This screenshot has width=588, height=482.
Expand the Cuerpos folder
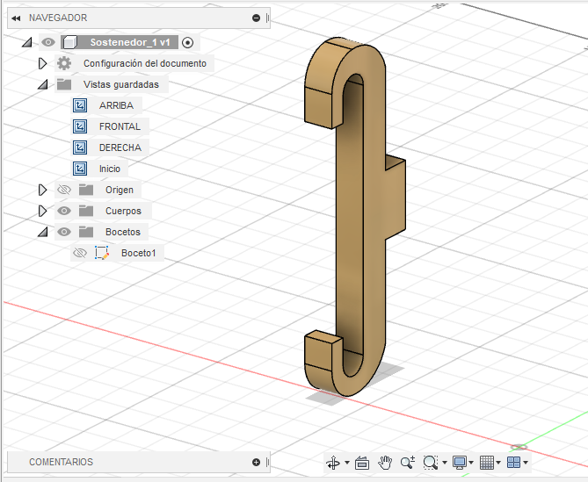tap(43, 211)
